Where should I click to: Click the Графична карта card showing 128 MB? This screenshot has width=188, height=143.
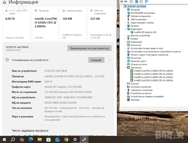[x=73, y=24]
